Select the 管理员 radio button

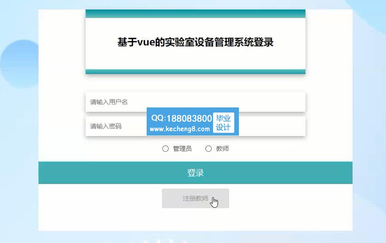pyautogui.click(x=166, y=149)
